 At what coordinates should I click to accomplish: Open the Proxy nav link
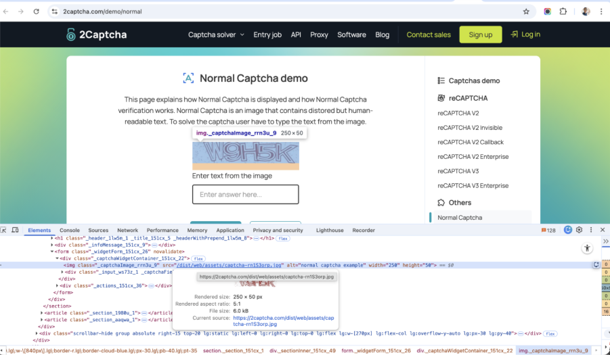tap(319, 34)
